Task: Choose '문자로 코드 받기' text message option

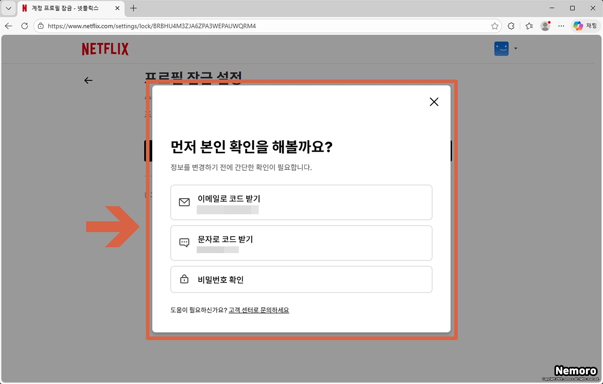Action: click(301, 243)
